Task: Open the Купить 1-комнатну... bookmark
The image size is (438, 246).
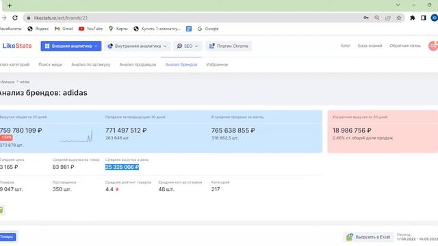Action: click(157, 29)
